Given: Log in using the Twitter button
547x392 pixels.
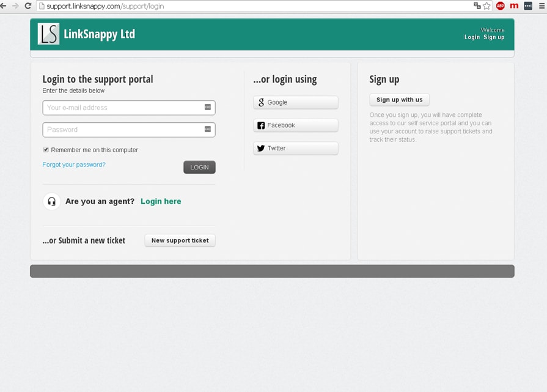Looking at the screenshot, I should 296,149.
